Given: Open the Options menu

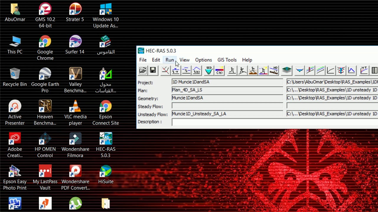Looking at the screenshot, I should pos(203,60).
